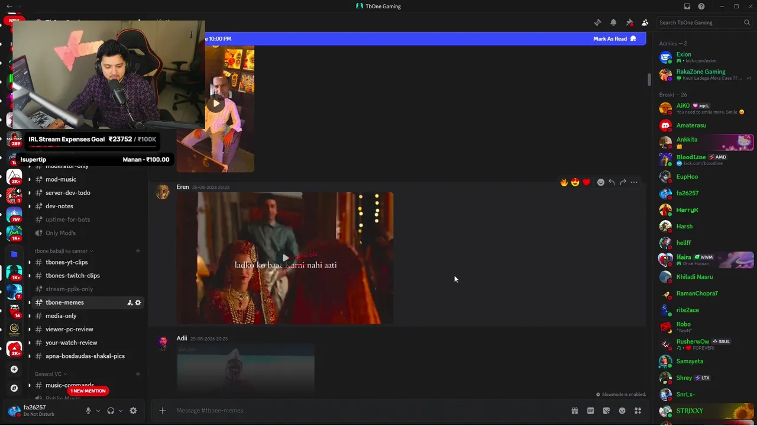Viewport: 757px width, 426px height.
Task: Play the video above Eren's message
Action: (216, 104)
